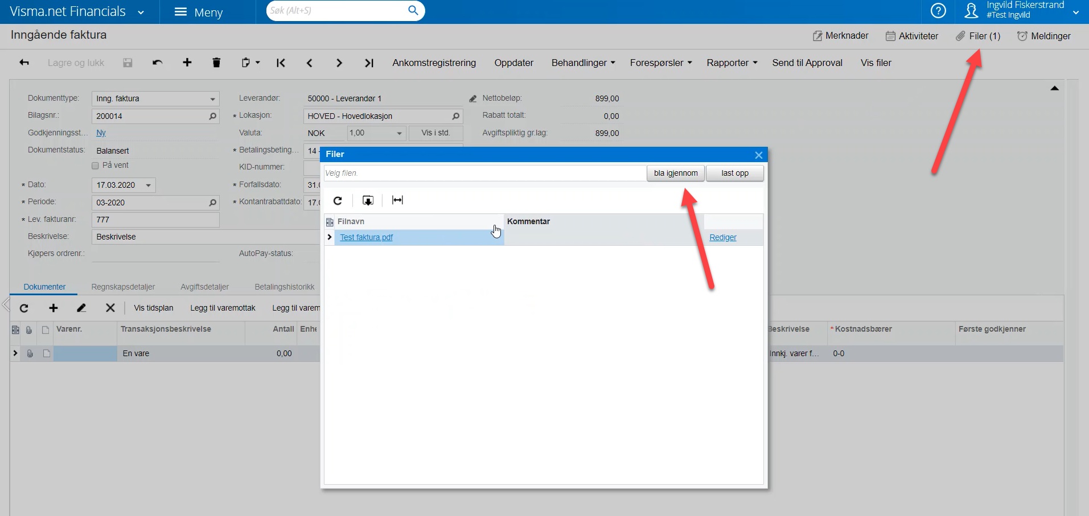The height and width of the screenshot is (516, 1089).
Task: Add a row in the Dokumenter grid
Action: click(x=54, y=308)
